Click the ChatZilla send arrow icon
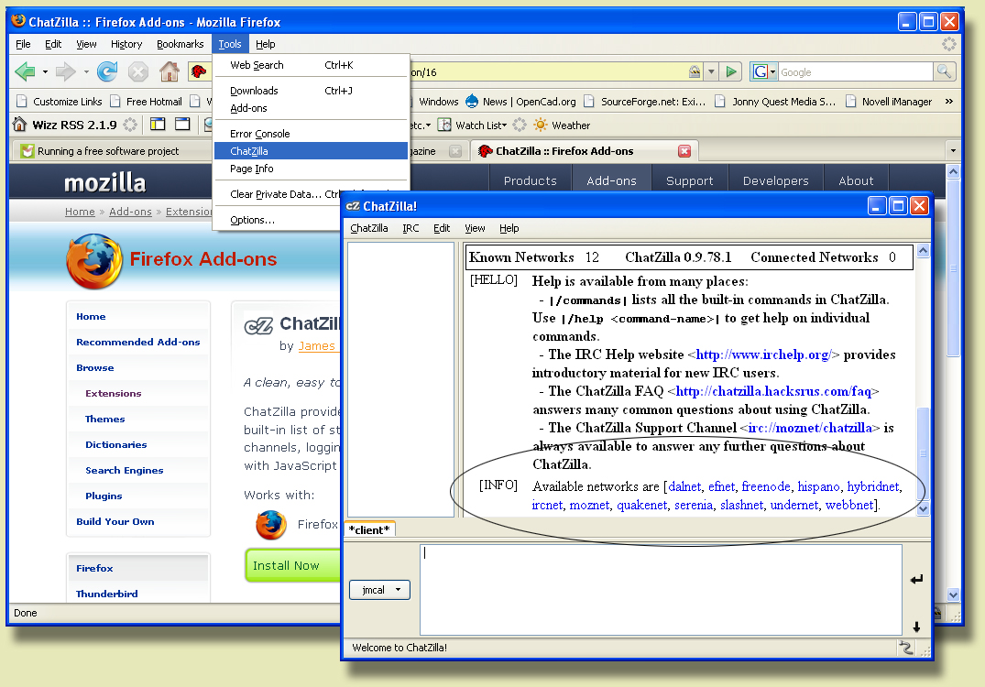This screenshot has width=985, height=687. [916, 579]
